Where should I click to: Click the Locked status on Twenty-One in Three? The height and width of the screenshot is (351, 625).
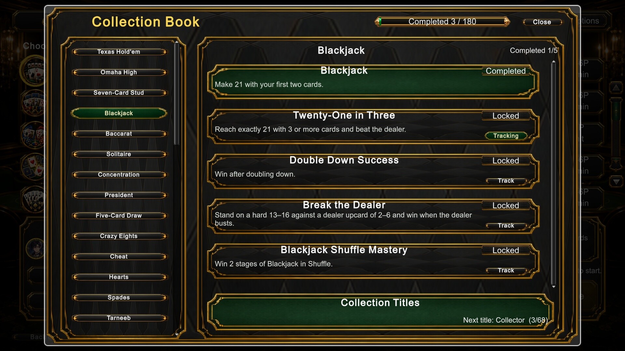[x=506, y=116]
